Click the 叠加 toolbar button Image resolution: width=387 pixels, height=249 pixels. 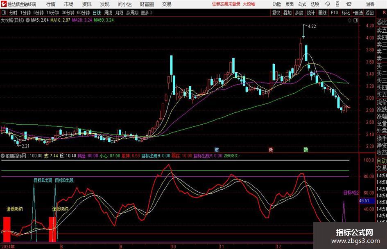(x=287, y=13)
